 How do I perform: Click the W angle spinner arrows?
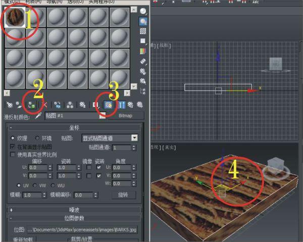point(134,183)
